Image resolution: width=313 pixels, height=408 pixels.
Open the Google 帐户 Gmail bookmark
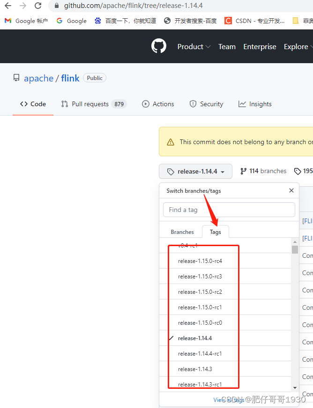click(26, 21)
